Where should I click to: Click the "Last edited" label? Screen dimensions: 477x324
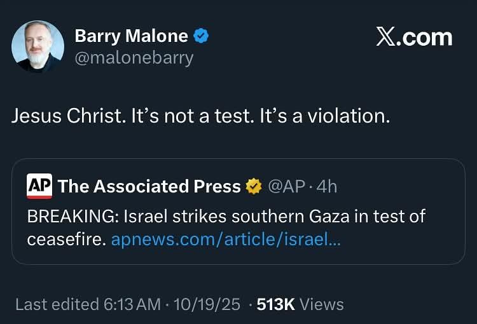[x=57, y=304]
